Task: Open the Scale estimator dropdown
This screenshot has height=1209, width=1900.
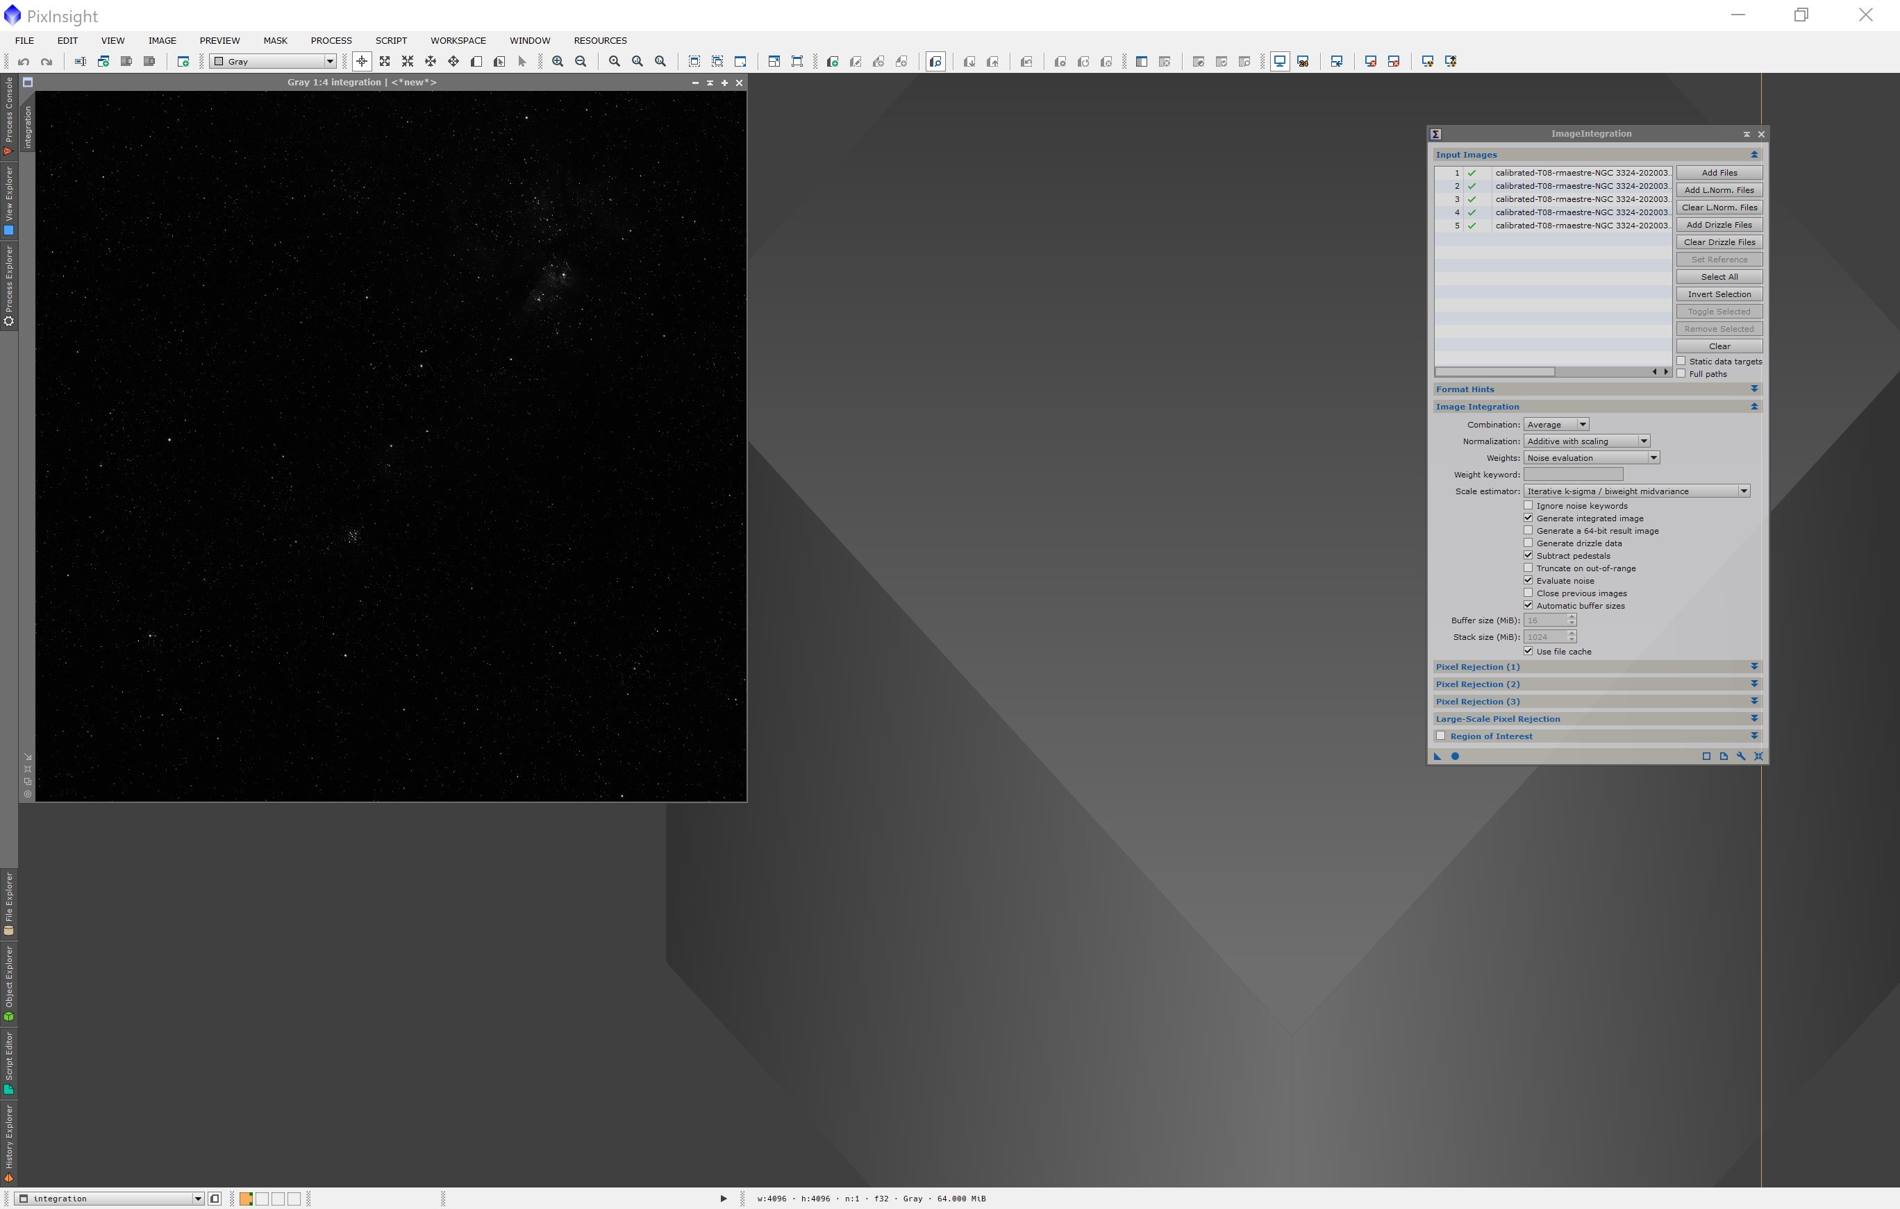Action: click(x=1637, y=491)
